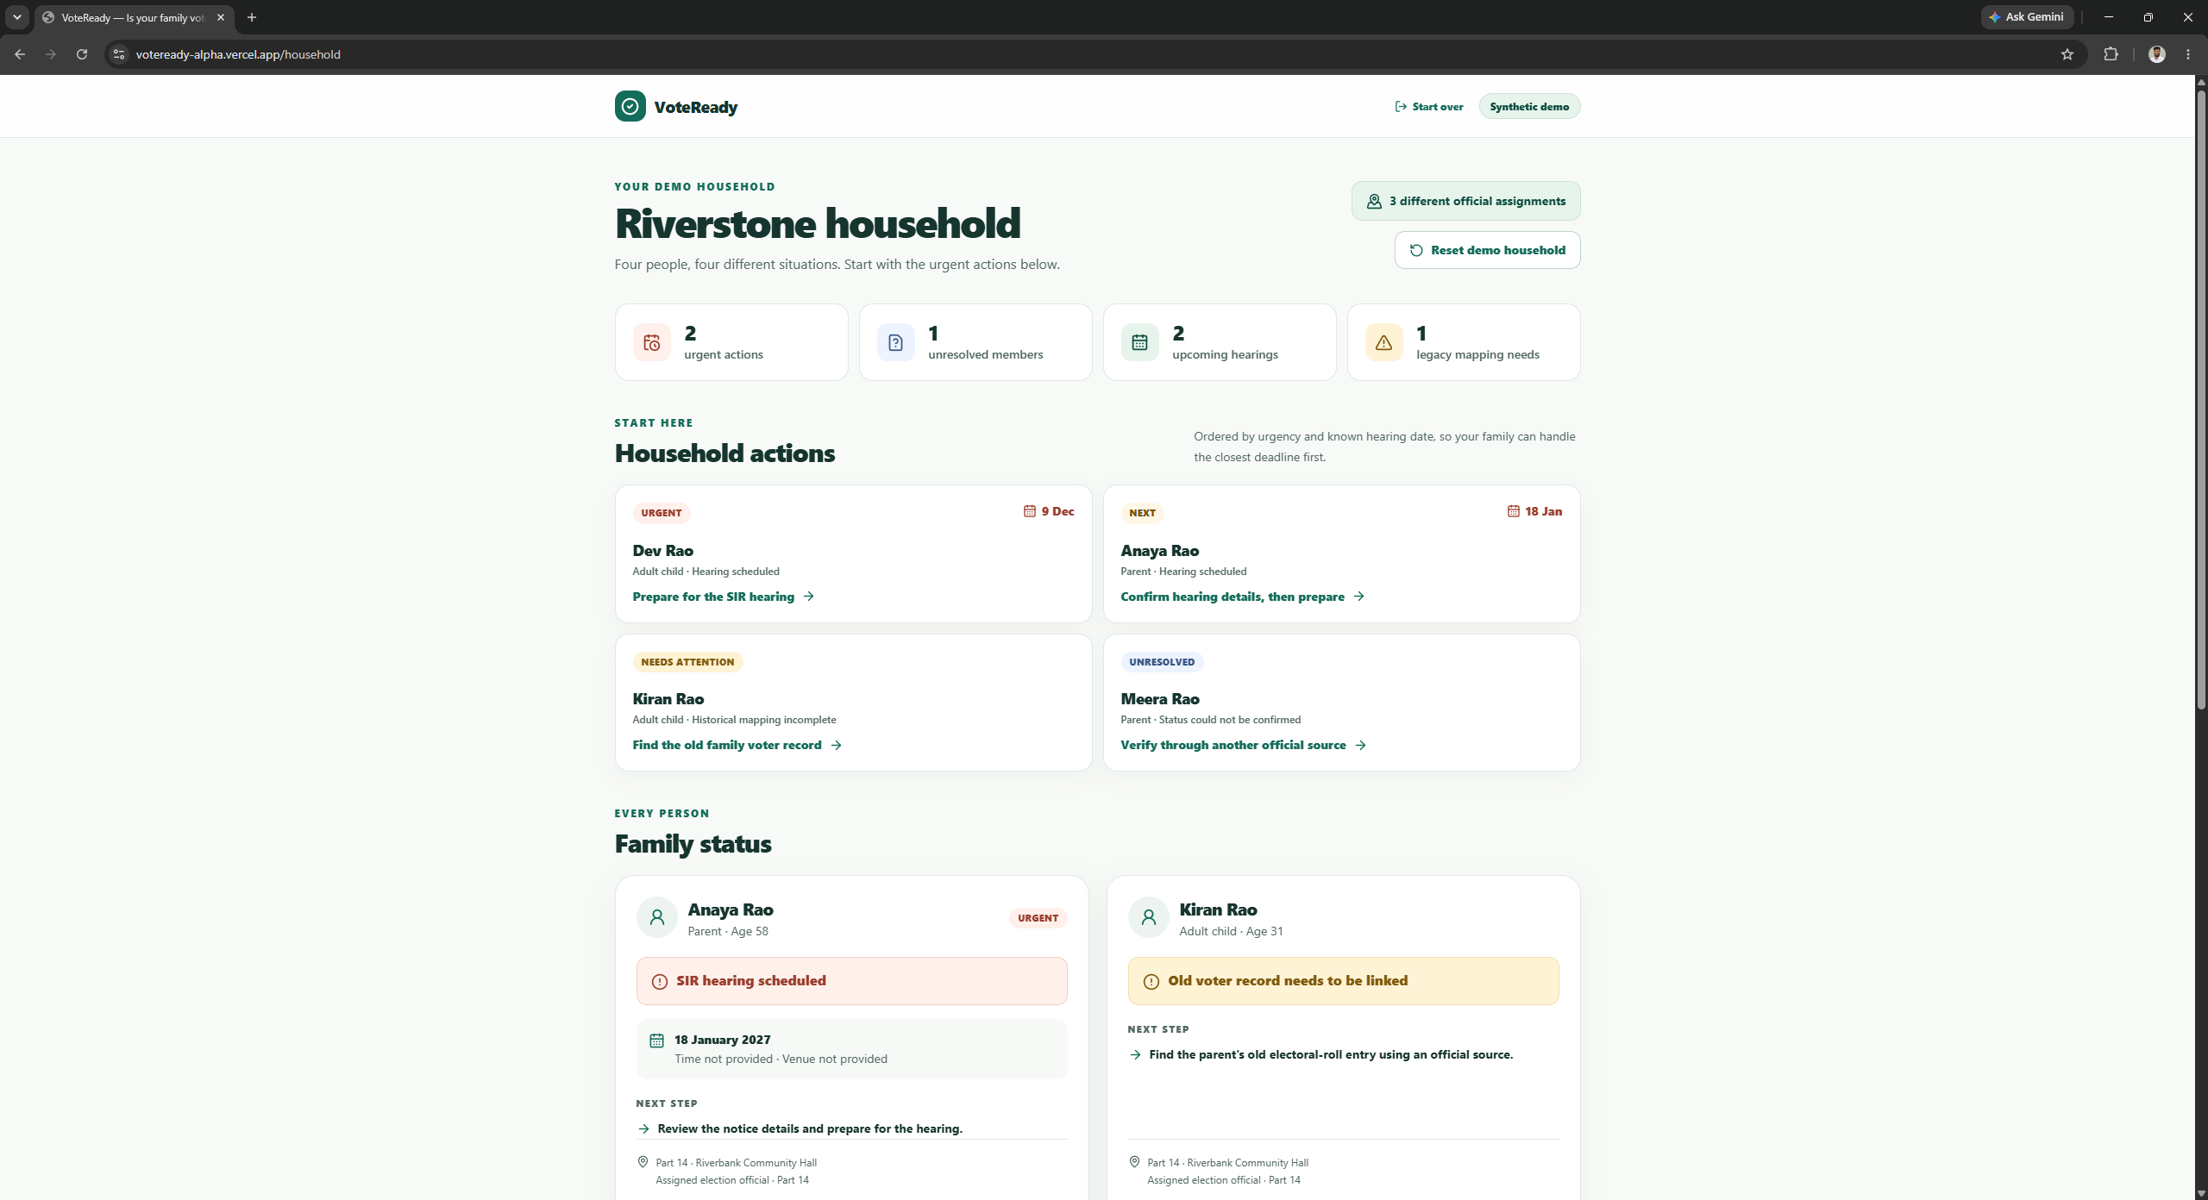Screen dimensions: 2208x1200
Task: Click the UNRESOLVED tag on Meera Rao card
Action: pyautogui.click(x=1162, y=662)
